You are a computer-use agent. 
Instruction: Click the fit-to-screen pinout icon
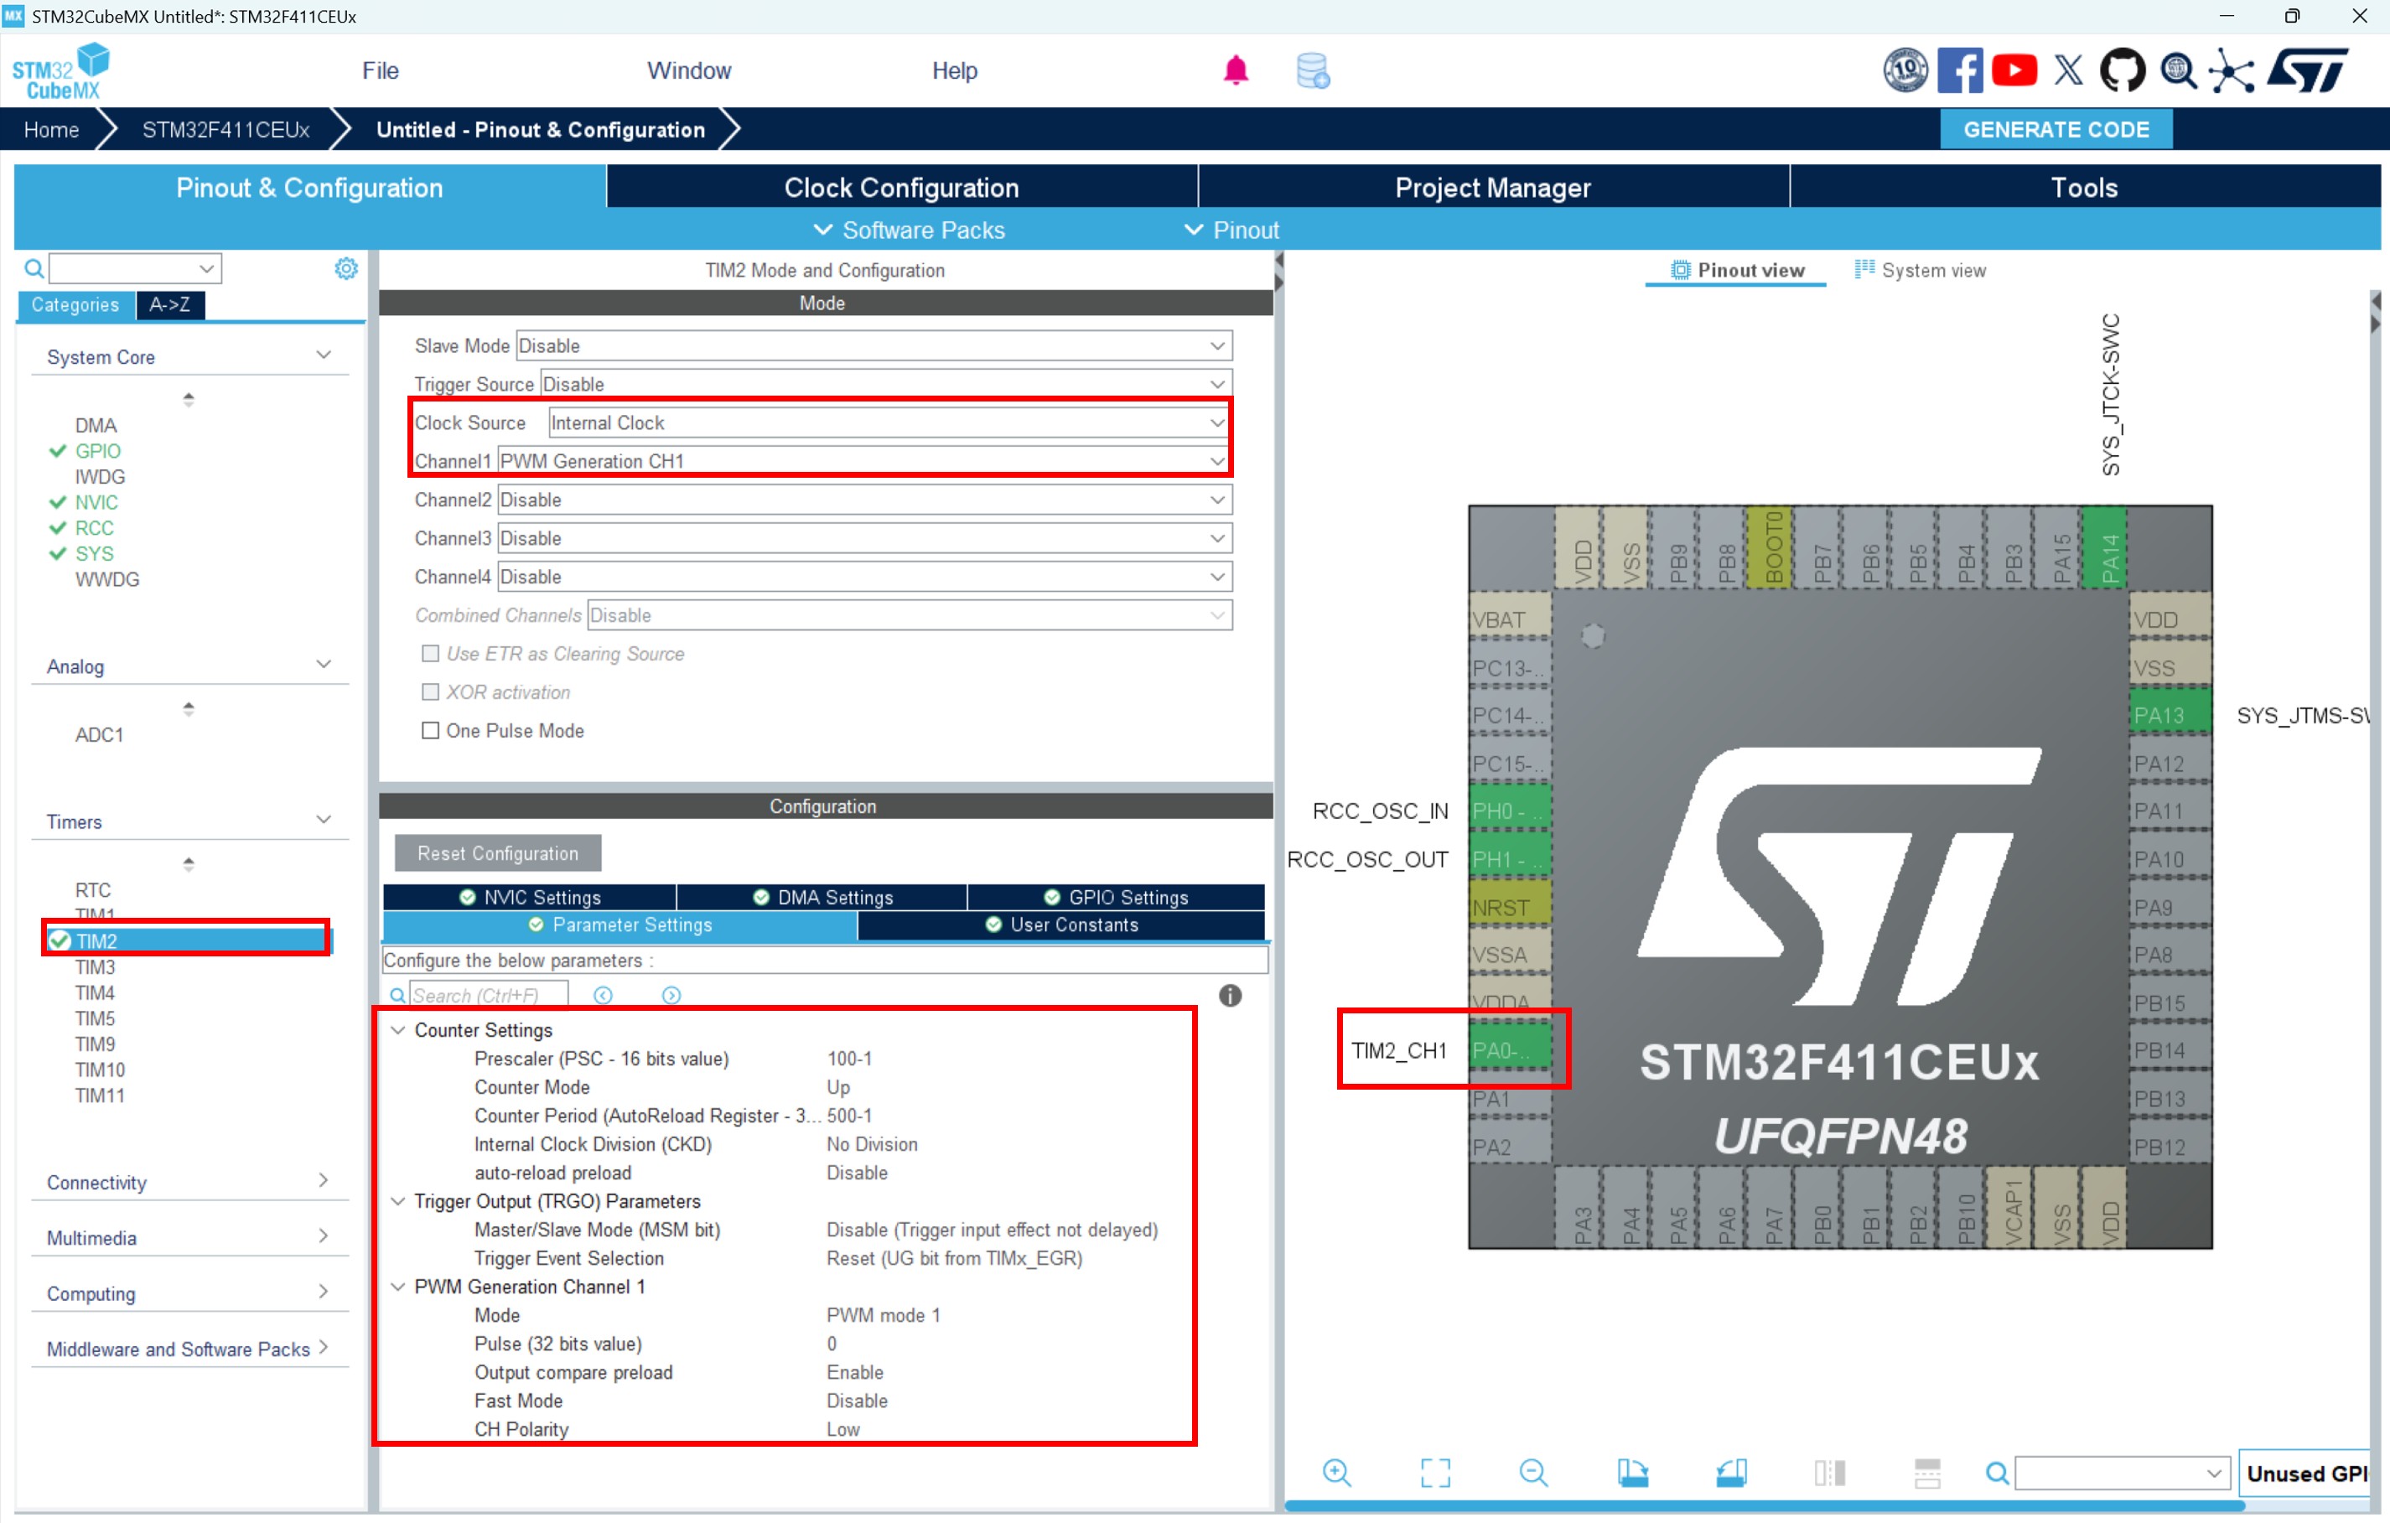(1434, 1473)
